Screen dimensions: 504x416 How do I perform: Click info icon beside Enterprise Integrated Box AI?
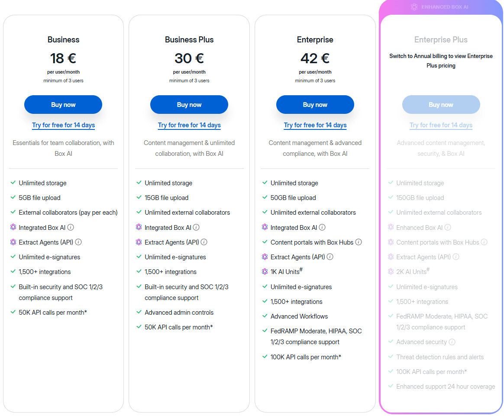322,227
